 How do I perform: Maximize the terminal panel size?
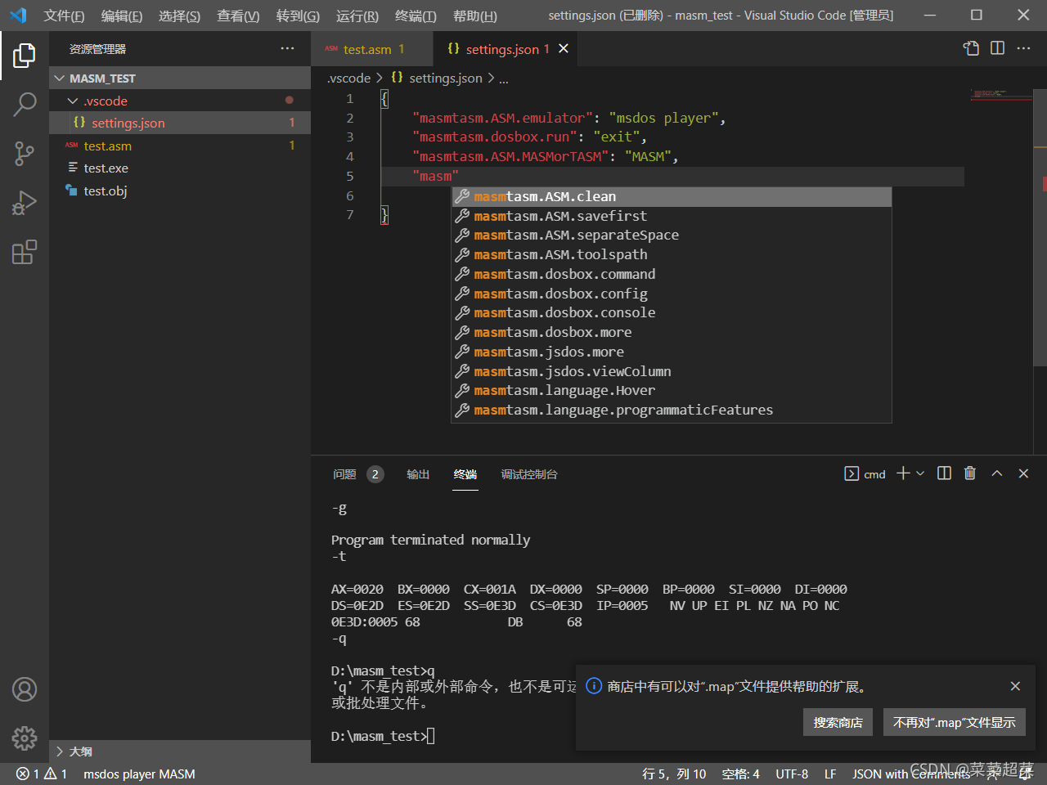point(997,473)
